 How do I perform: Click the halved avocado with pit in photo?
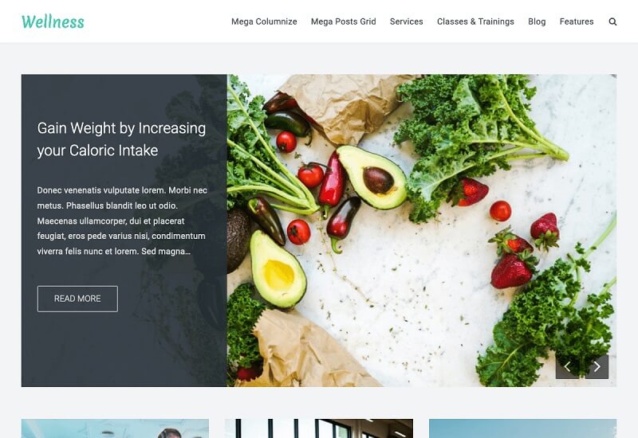[x=372, y=177]
